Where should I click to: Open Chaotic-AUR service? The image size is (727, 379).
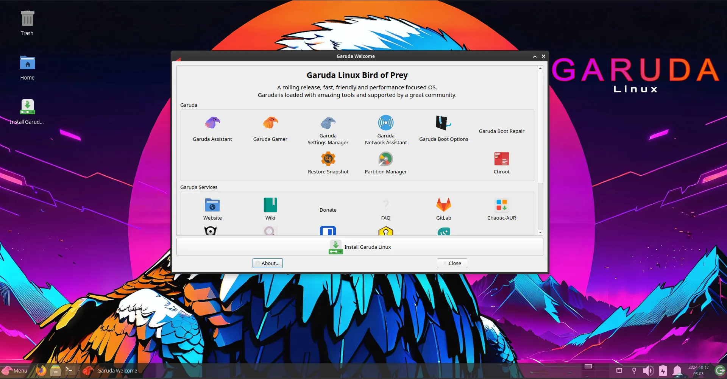pyautogui.click(x=501, y=209)
